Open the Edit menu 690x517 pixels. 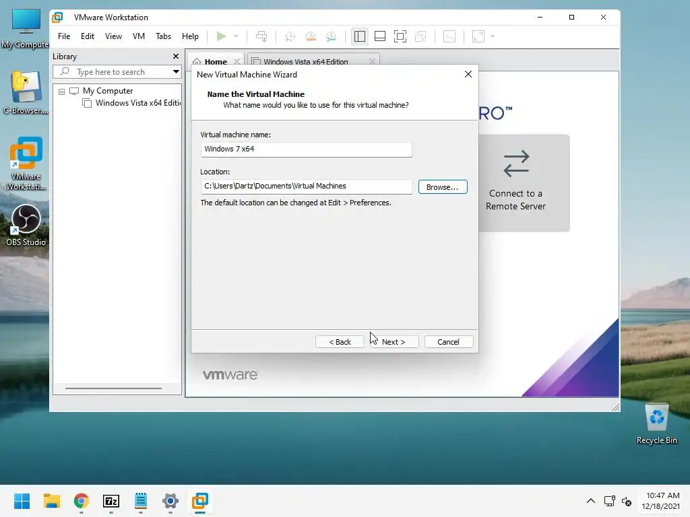(x=88, y=36)
